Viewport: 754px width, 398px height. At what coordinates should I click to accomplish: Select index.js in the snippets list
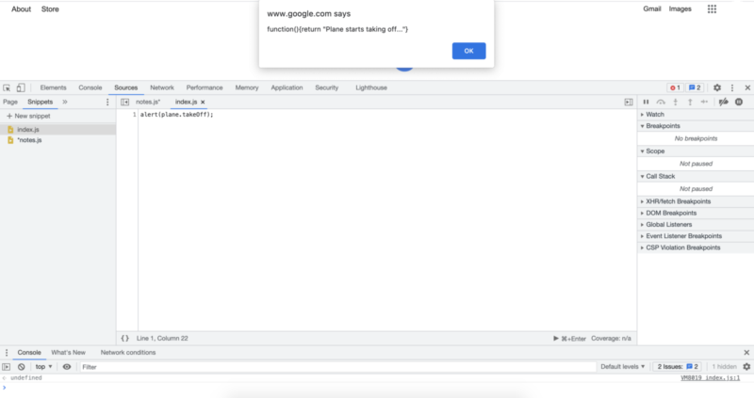click(x=57, y=130)
